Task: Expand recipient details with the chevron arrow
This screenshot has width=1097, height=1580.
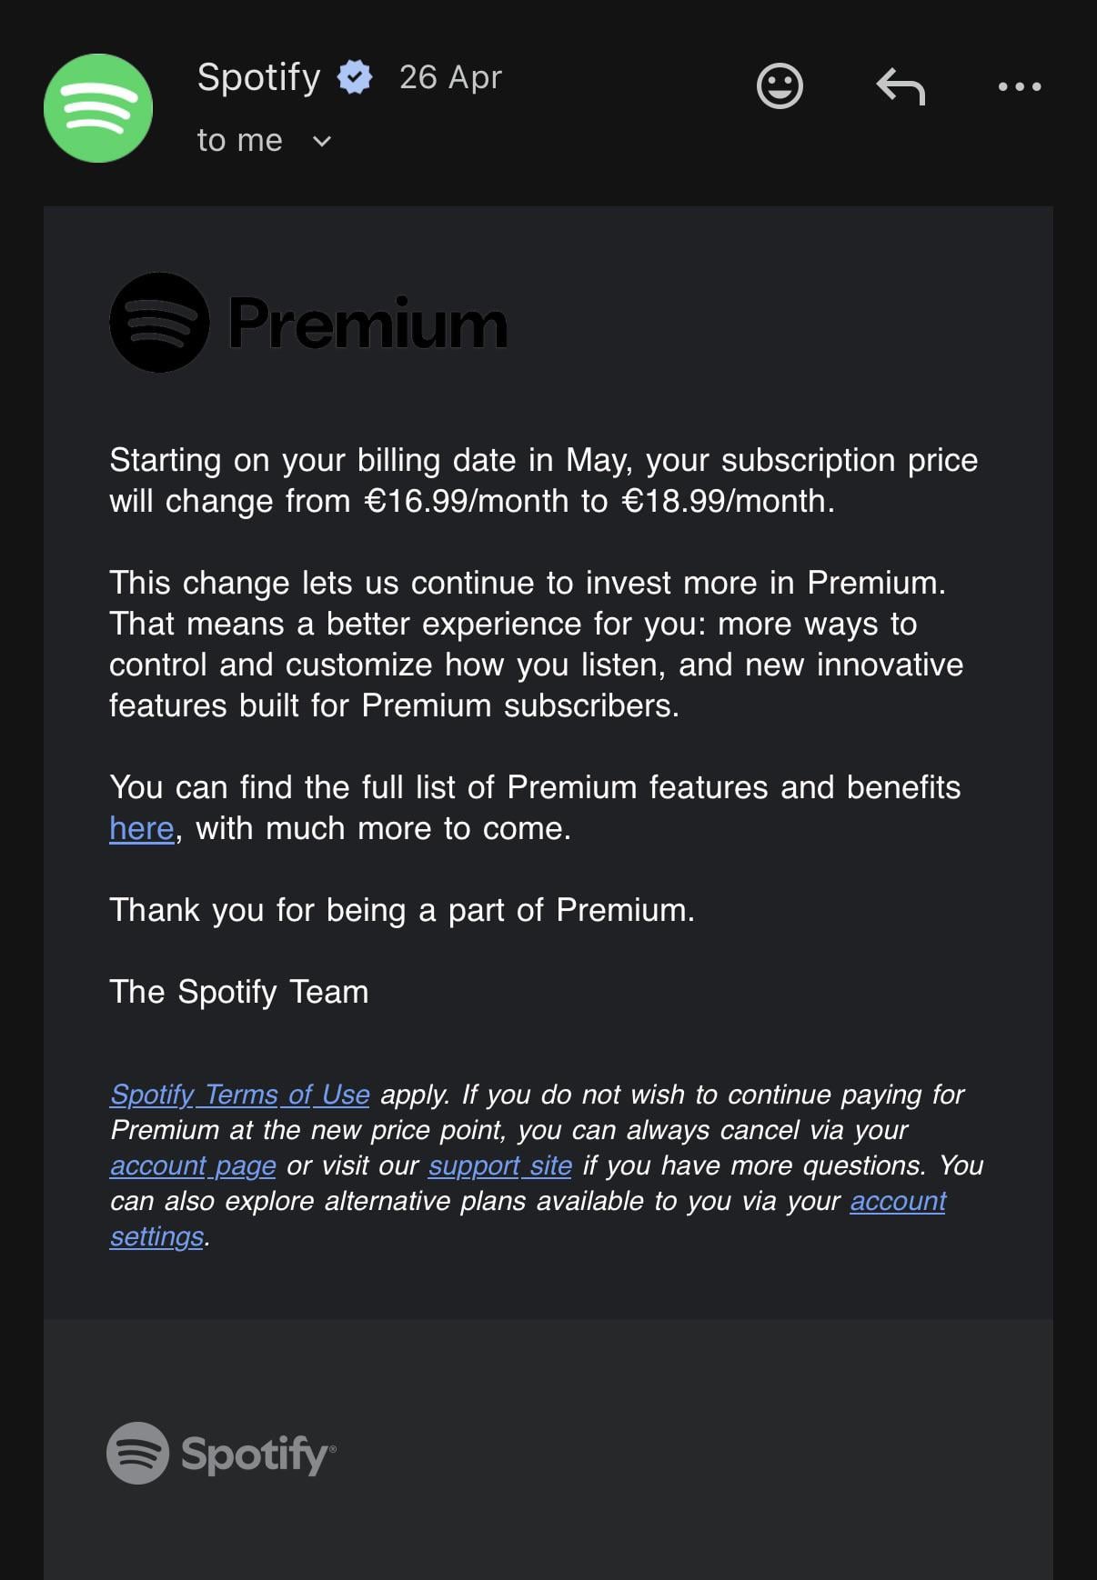Action: point(322,141)
